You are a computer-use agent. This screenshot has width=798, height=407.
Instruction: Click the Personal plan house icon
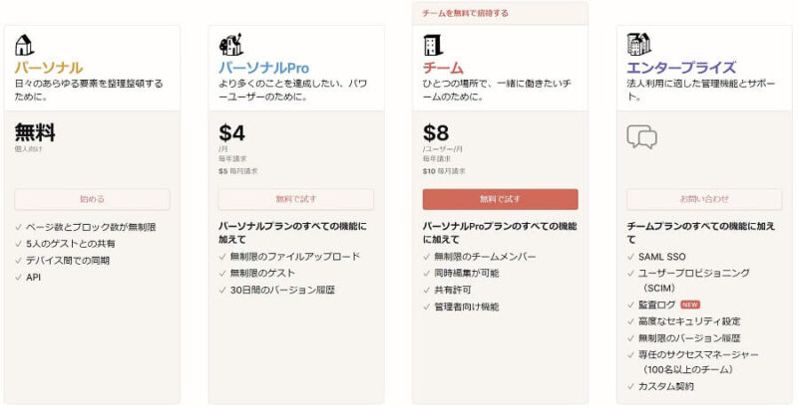[24, 45]
